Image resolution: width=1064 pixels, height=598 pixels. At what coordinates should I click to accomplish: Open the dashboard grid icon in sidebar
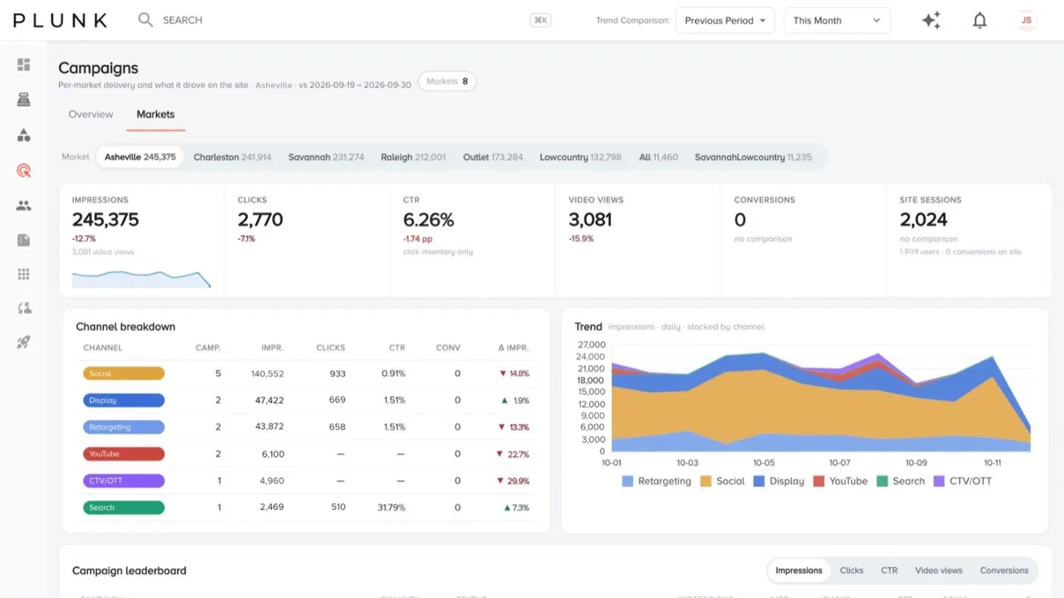point(24,65)
